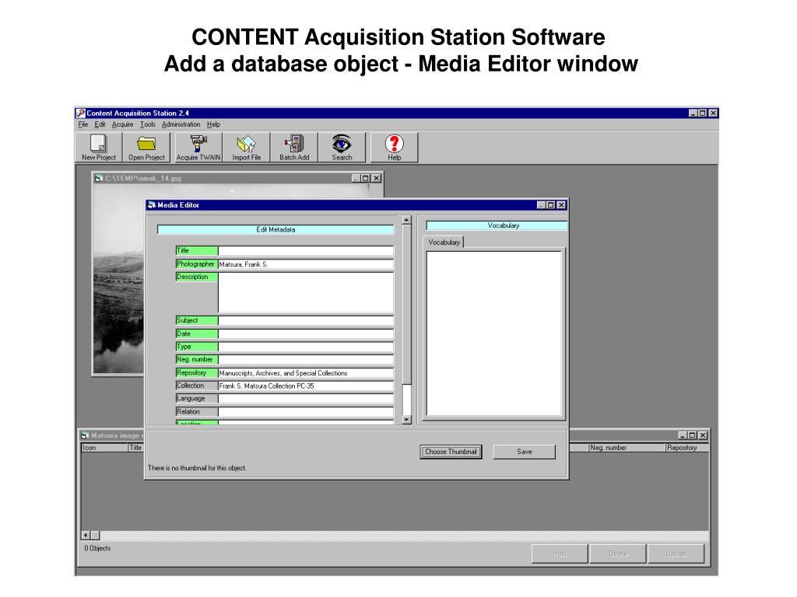Image resolution: width=797 pixels, height=597 pixels.
Task: Click the metadata vertical scrollbar thumb
Action: point(406,304)
